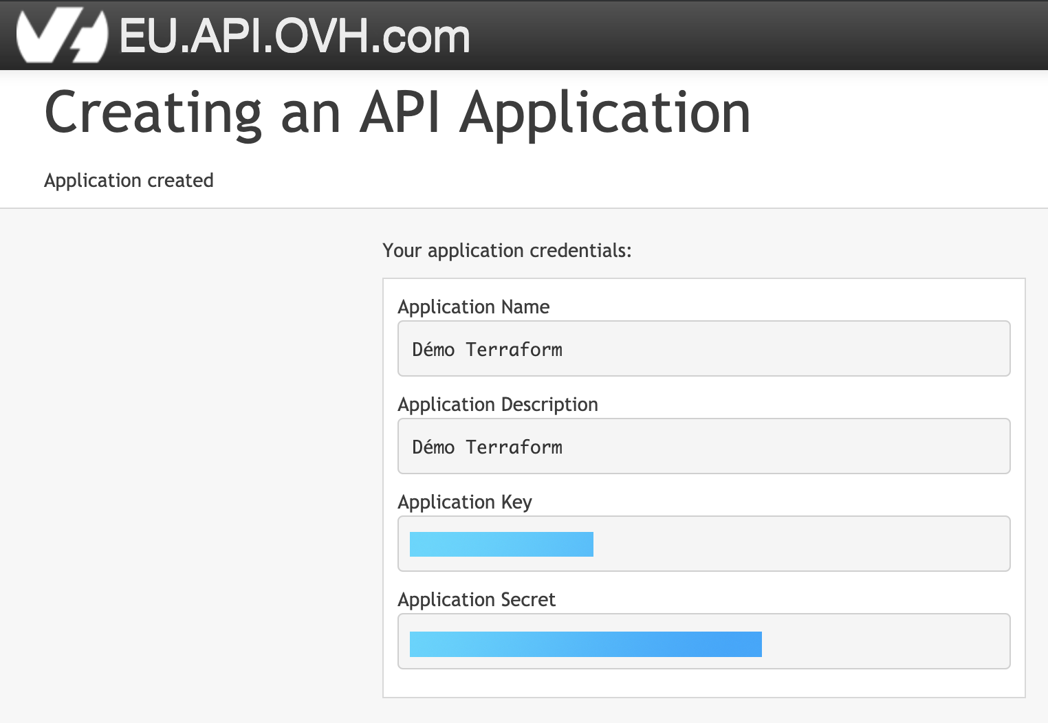This screenshot has height=723, width=1048.
Task: Click the 'Application Secret' label
Action: click(477, 599)
